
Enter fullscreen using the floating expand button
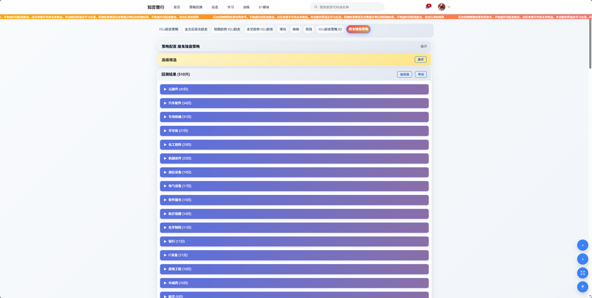tap(582, 273)
